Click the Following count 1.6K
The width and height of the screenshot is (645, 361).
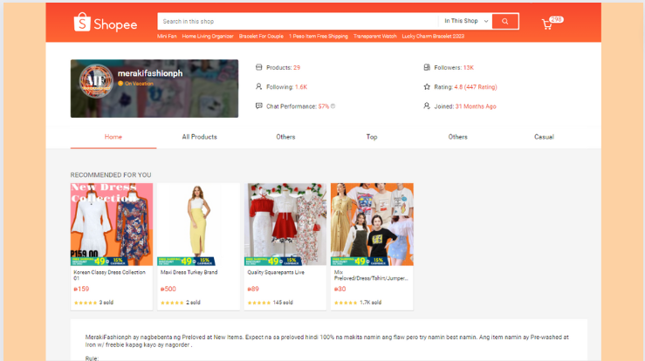coord(301,86)
